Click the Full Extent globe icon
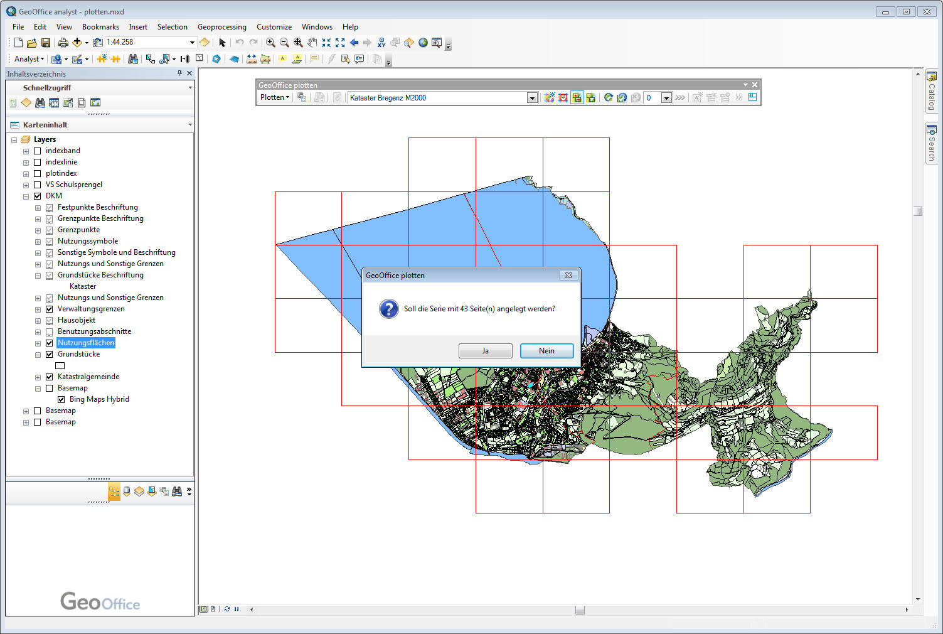943x634 pixels. coord(423,43)
